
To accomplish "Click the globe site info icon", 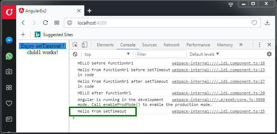I will pos(70,23).
